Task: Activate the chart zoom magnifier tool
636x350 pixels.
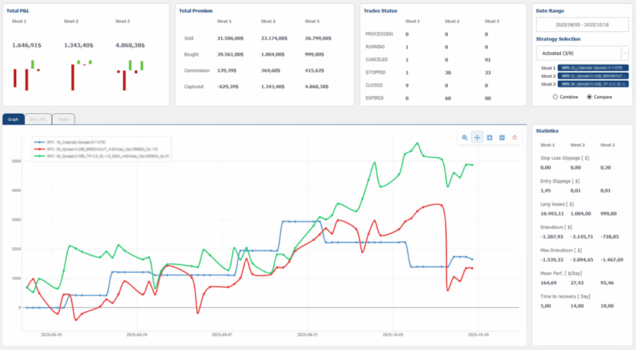Action: point(465,137)
